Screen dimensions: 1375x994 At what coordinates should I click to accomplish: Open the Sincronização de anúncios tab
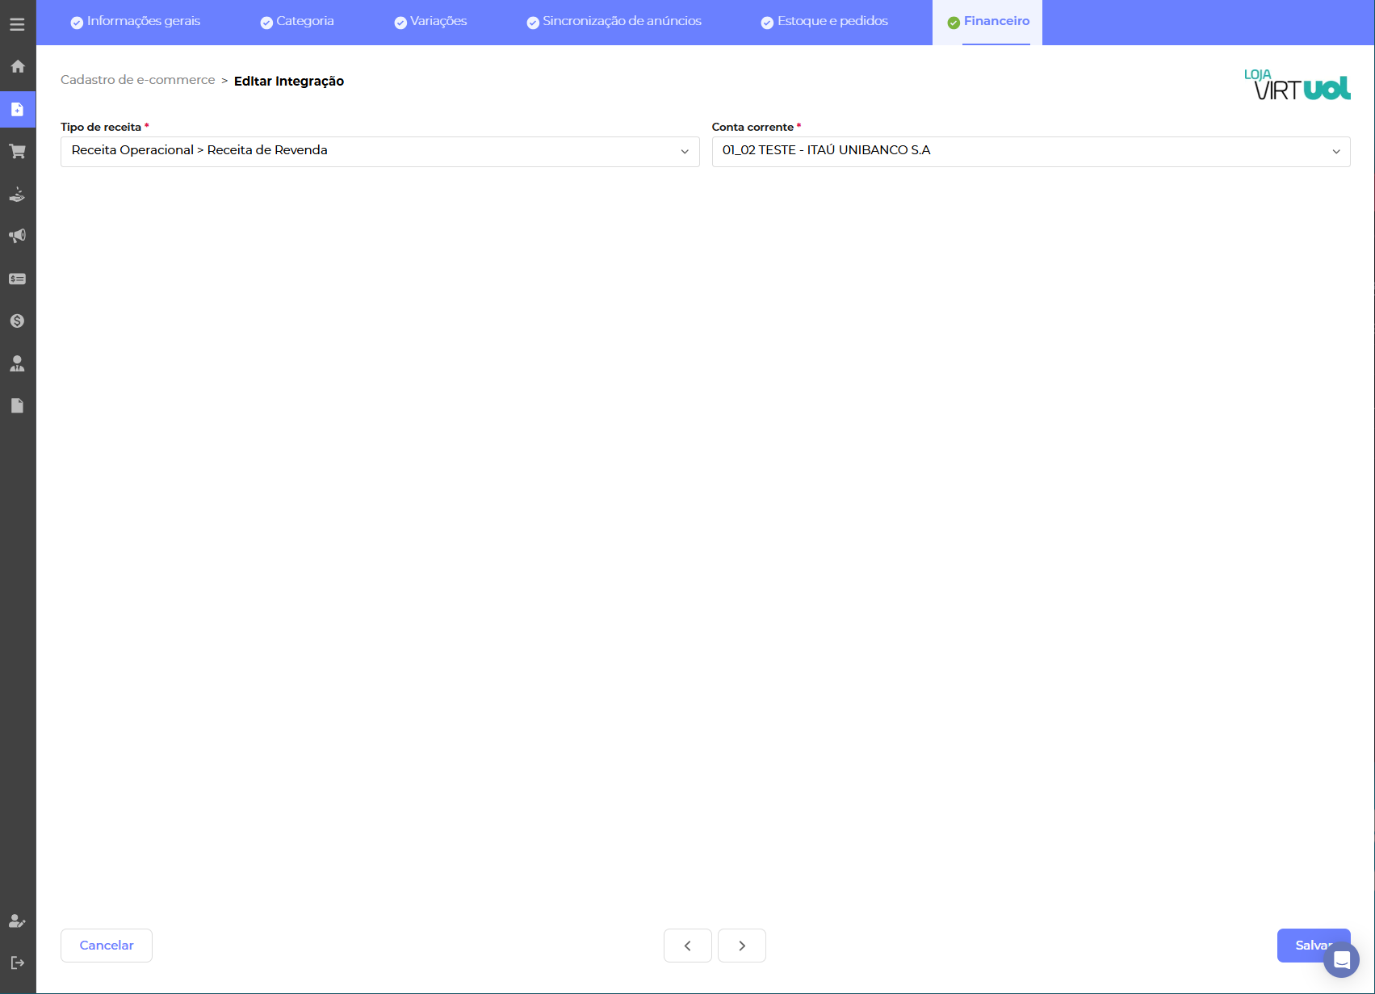pos(614,22)
